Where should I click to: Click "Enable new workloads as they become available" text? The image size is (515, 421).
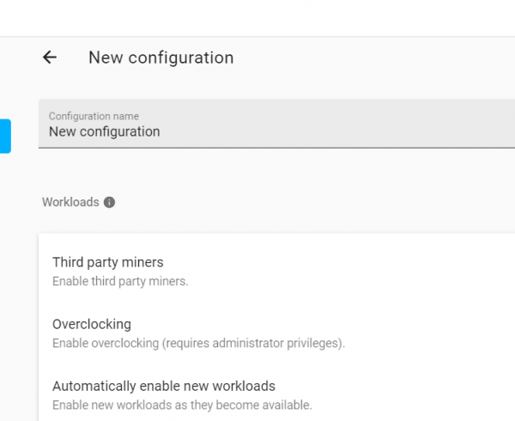[182, 405]
